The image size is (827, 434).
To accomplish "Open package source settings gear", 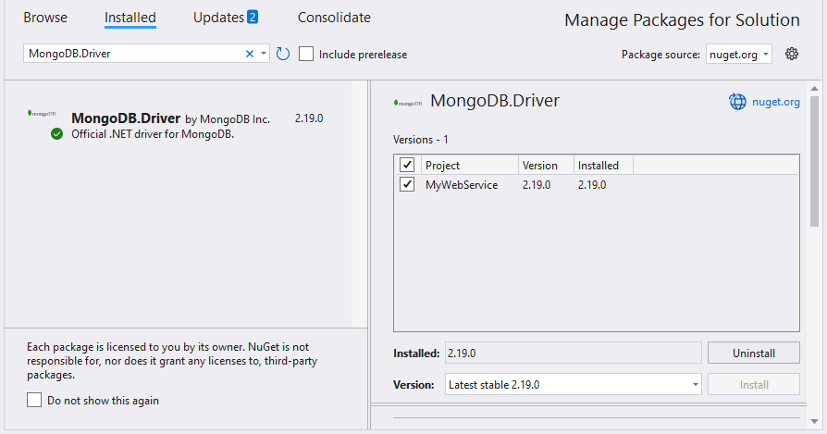I will (792, 55).
